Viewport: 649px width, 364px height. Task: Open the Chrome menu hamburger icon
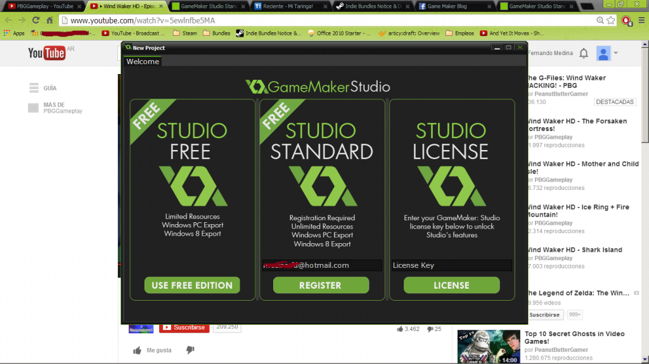pos(641,20)
